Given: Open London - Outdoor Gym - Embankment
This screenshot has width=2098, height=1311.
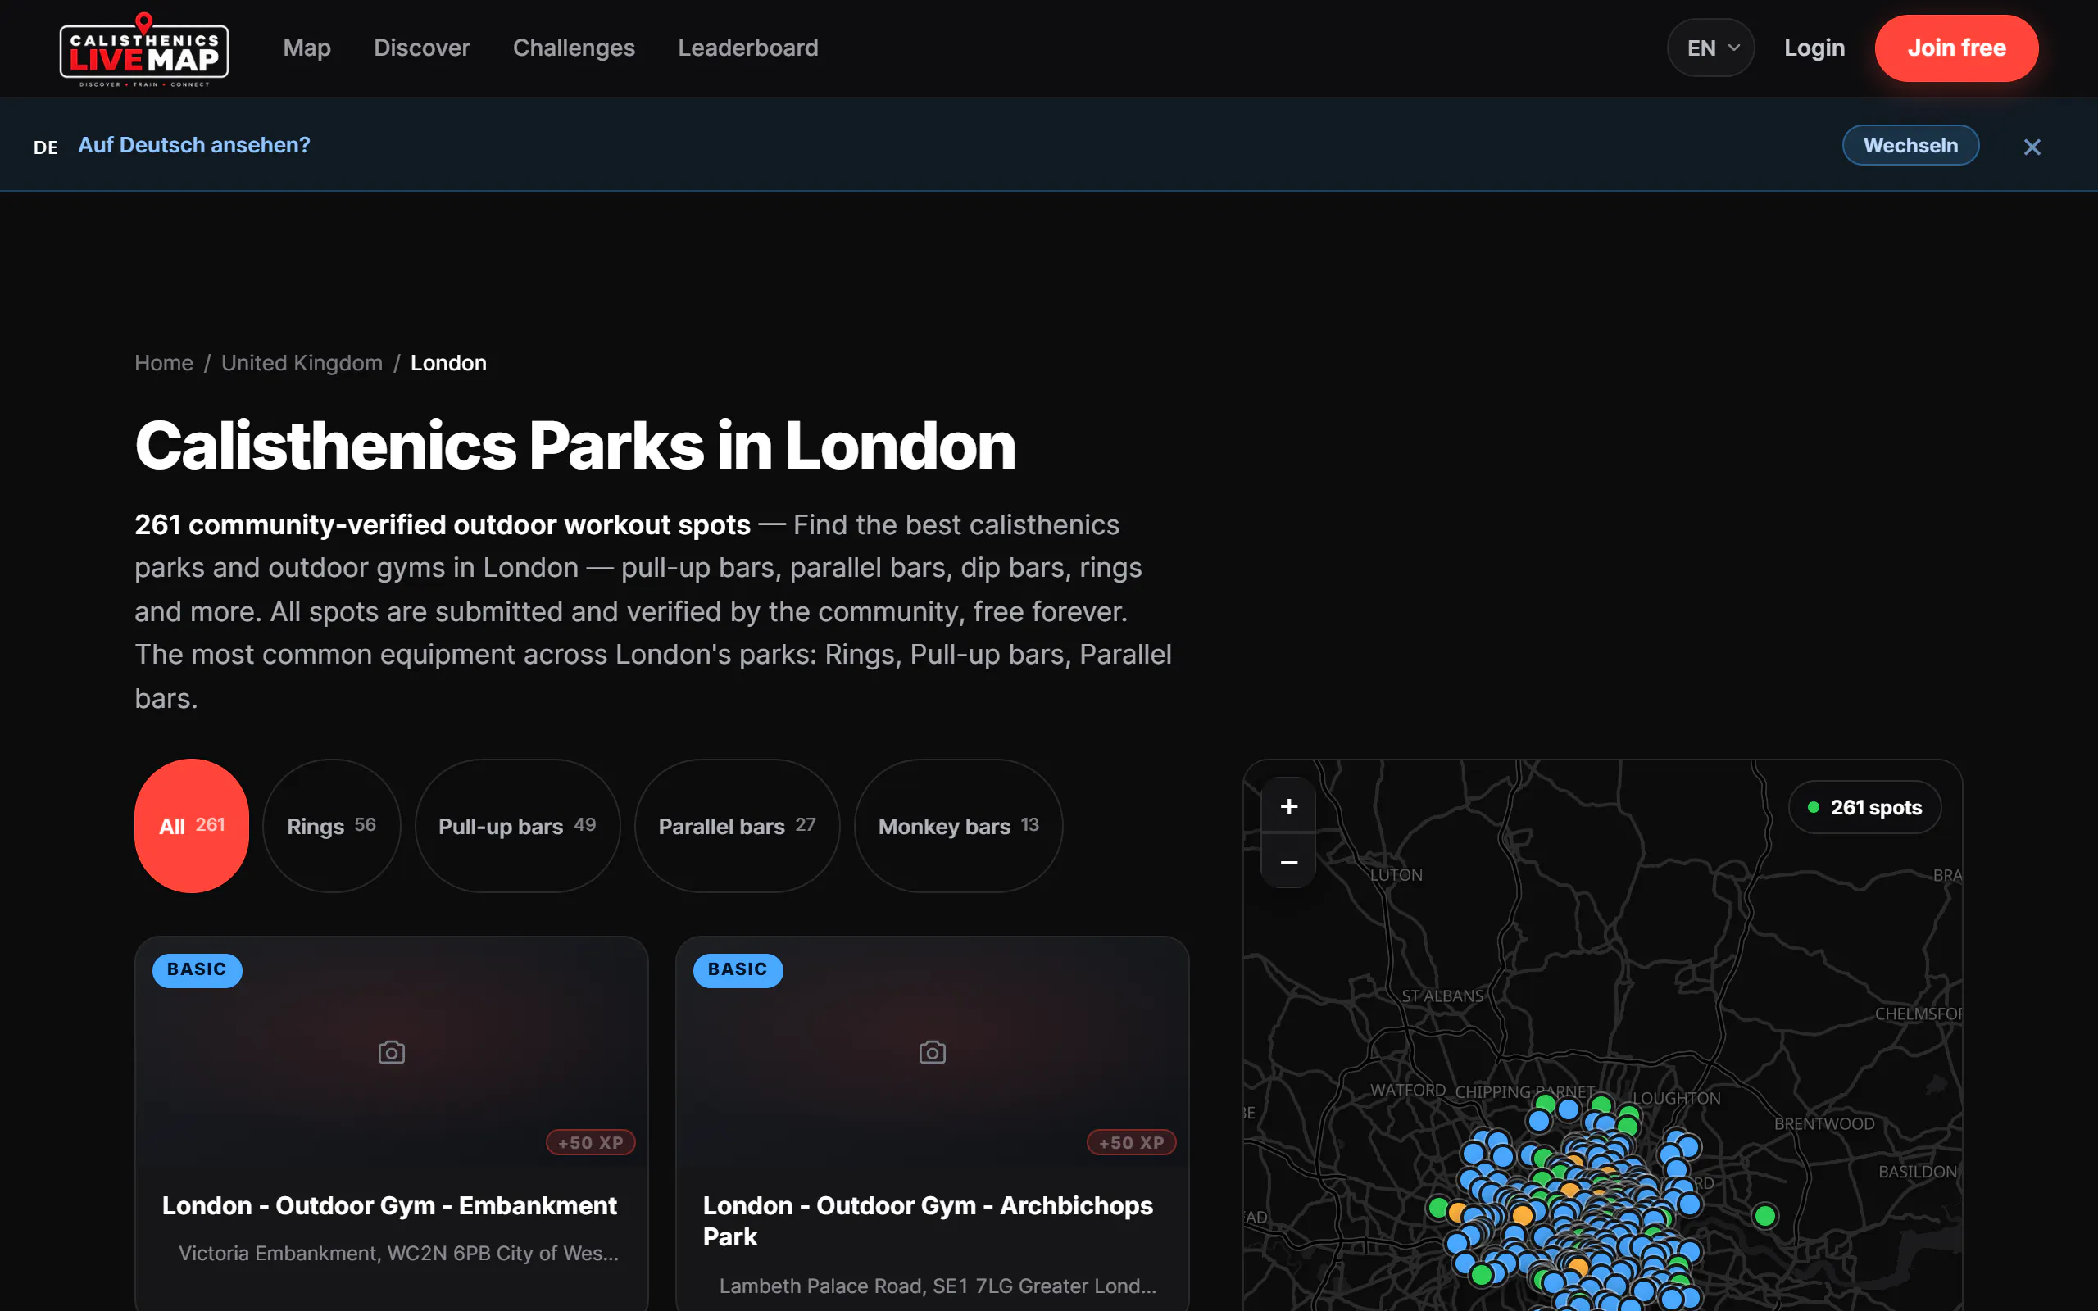Looking at the screenshot, I should pos(389,1206).
